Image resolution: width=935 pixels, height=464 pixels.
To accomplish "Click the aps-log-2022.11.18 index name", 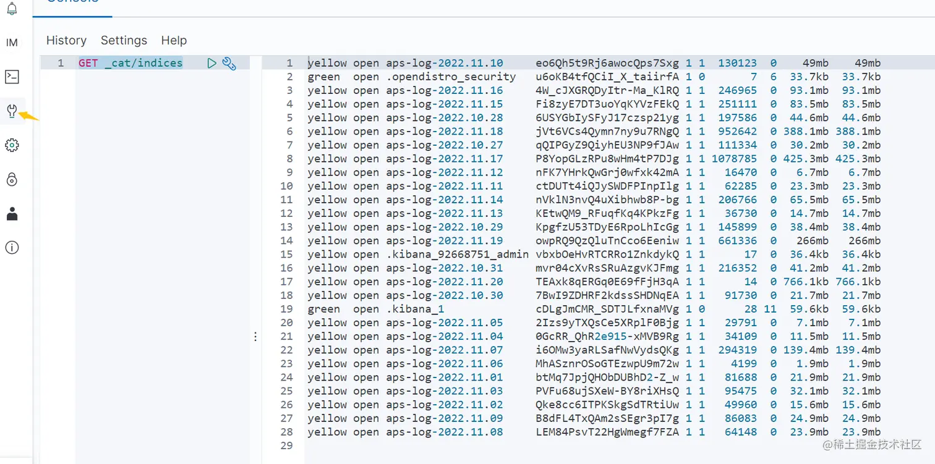I will (x=445, y=131).
